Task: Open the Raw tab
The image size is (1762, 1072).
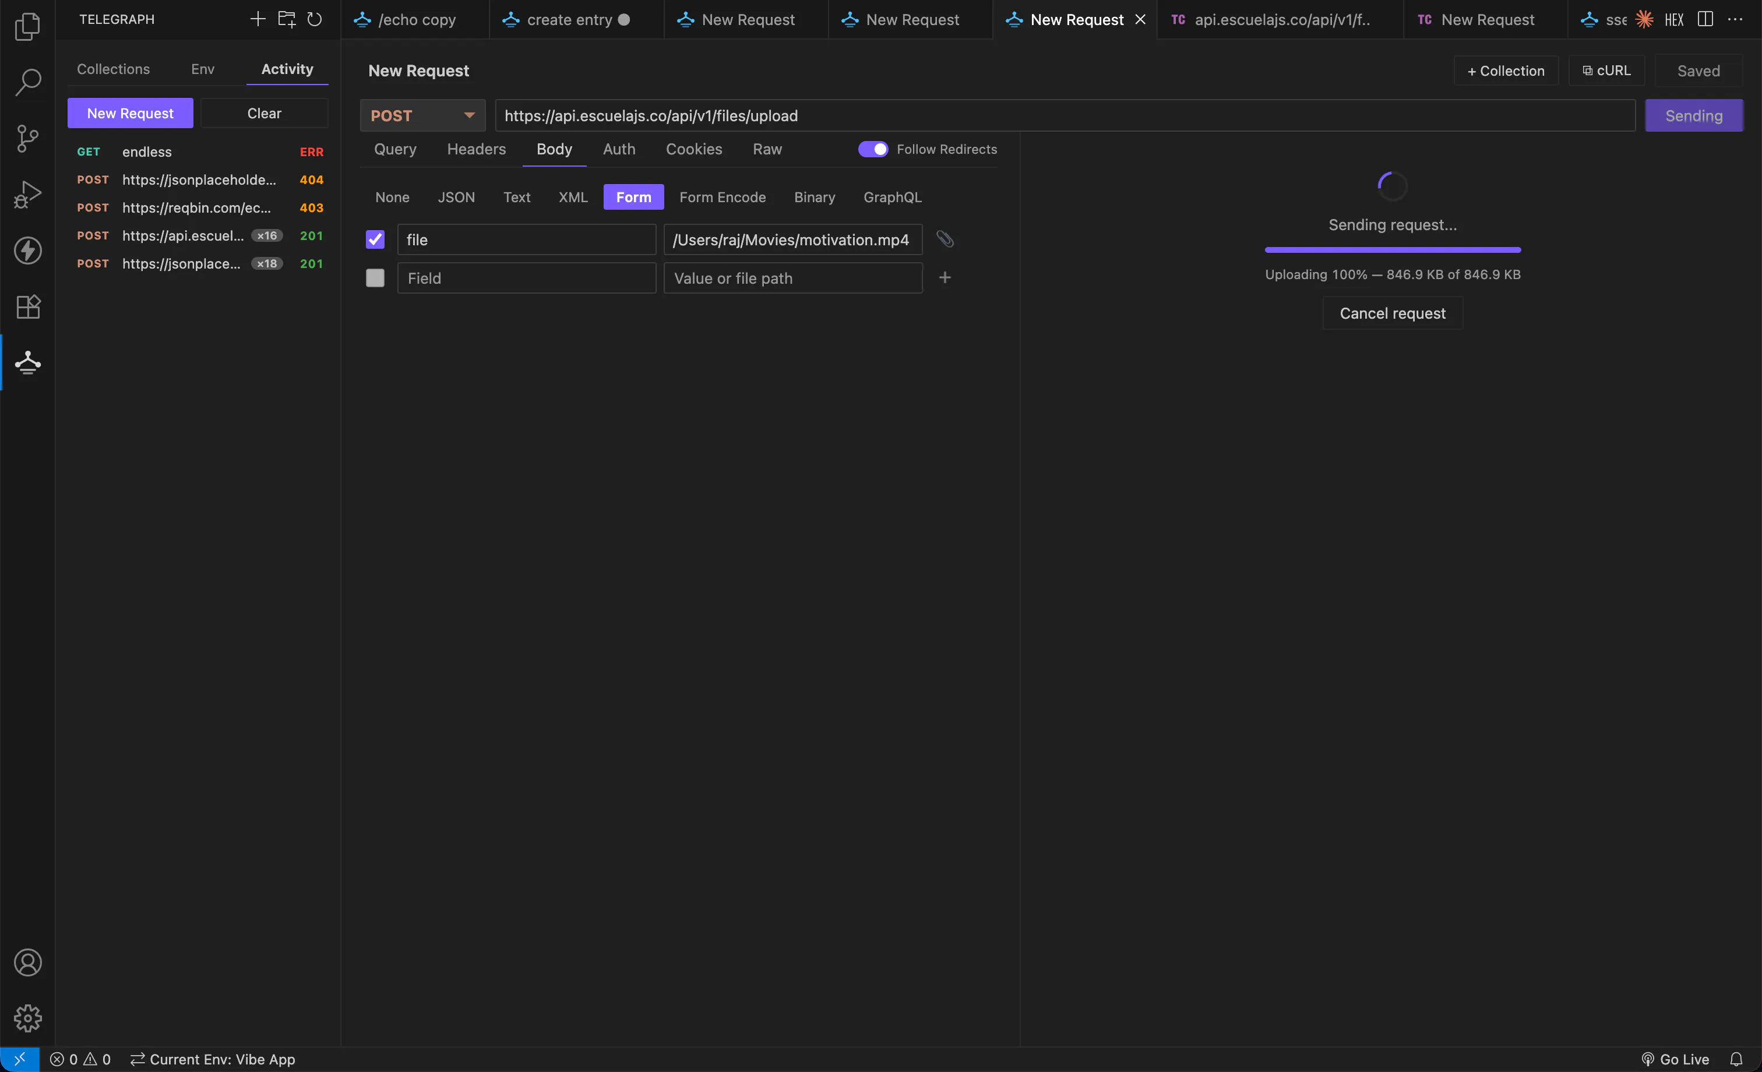Action: 767,149
